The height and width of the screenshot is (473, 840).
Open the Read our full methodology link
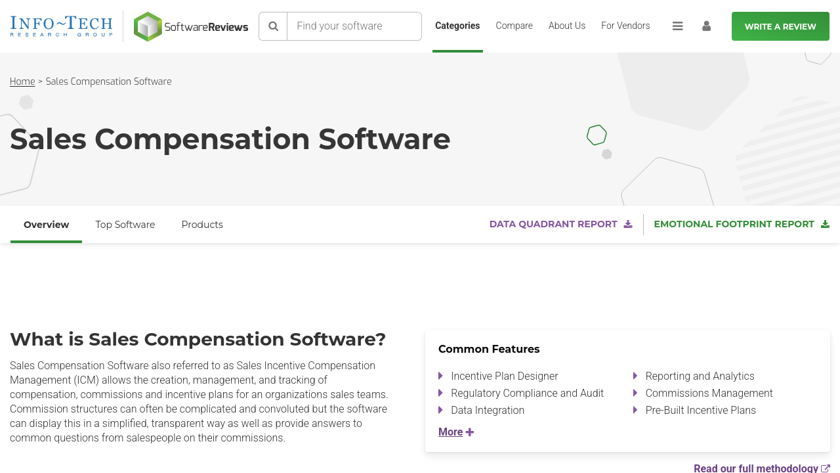tap(755, 468)
